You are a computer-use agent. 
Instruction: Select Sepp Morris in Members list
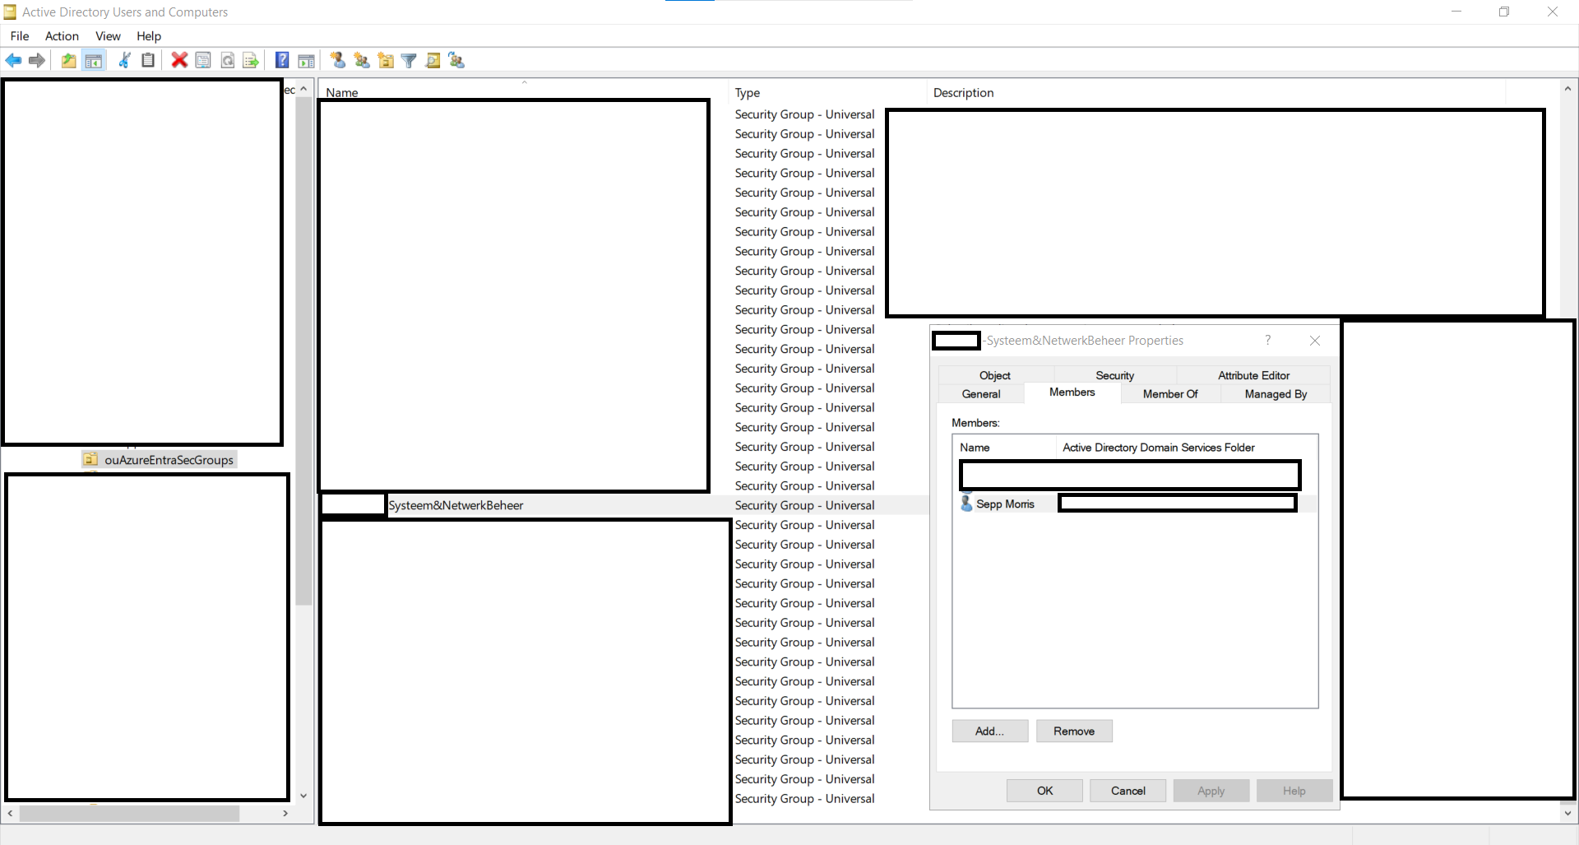click(1005, 504)
